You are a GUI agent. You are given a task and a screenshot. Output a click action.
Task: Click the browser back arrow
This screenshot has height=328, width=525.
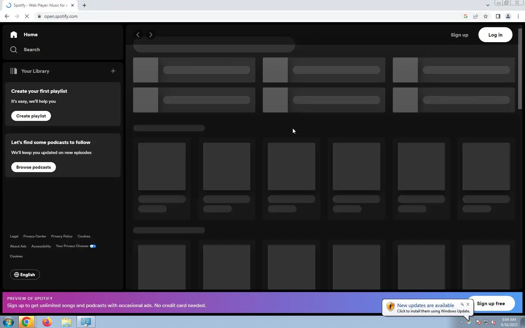point(7,16)
